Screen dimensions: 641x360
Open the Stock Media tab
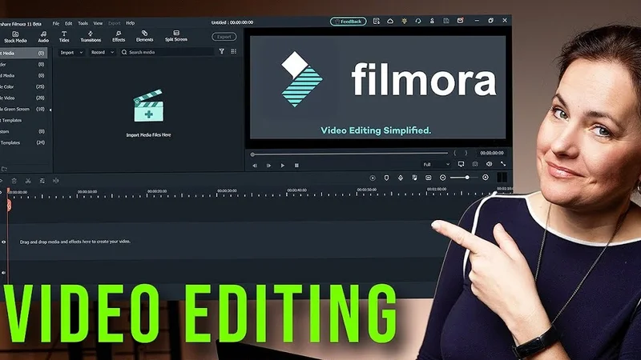tap(15, 37)
